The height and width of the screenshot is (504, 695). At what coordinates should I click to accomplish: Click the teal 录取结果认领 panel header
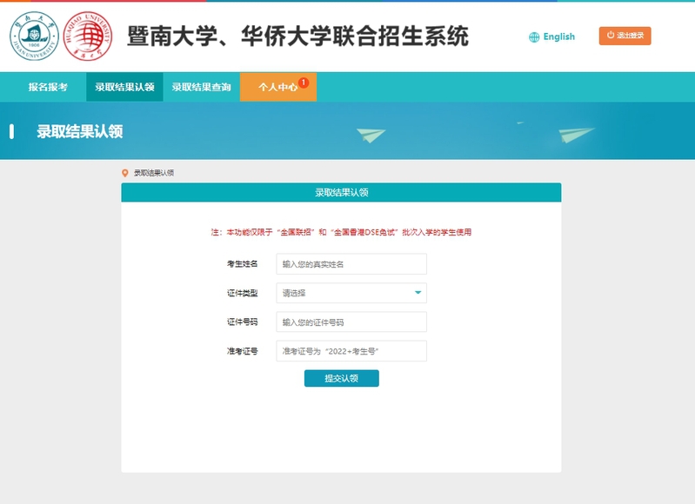pyautogui.click(x=341, y=192)
